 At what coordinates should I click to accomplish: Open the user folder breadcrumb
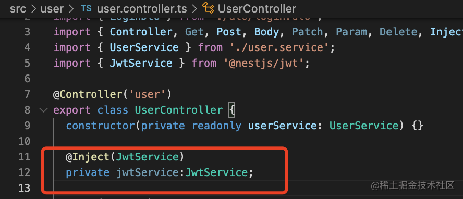pos(52,9)
